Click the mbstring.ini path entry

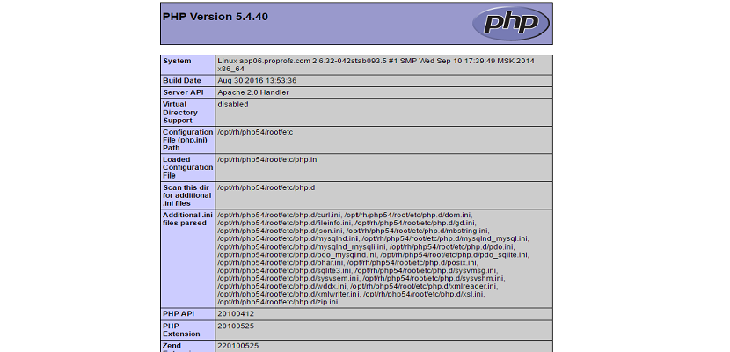[417, 231]
